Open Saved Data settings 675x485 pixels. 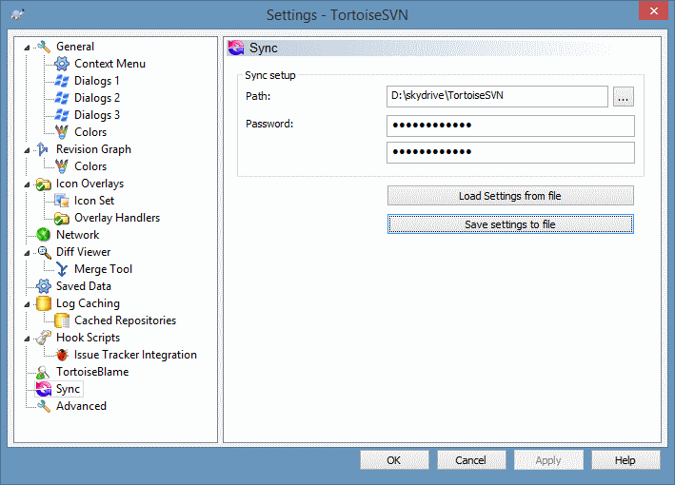84,286
